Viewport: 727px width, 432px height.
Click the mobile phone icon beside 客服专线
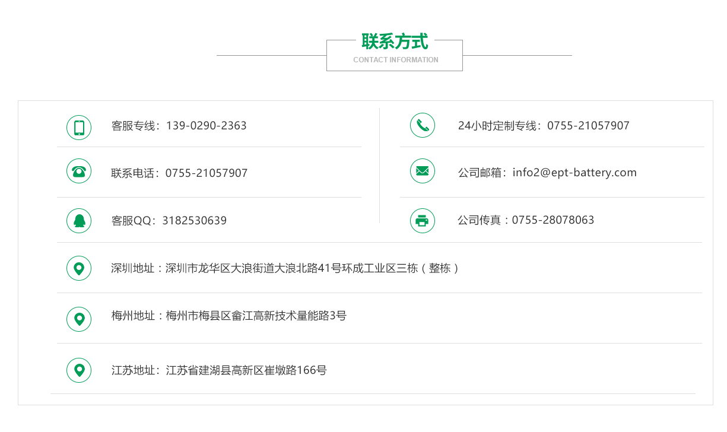point(78,127)
